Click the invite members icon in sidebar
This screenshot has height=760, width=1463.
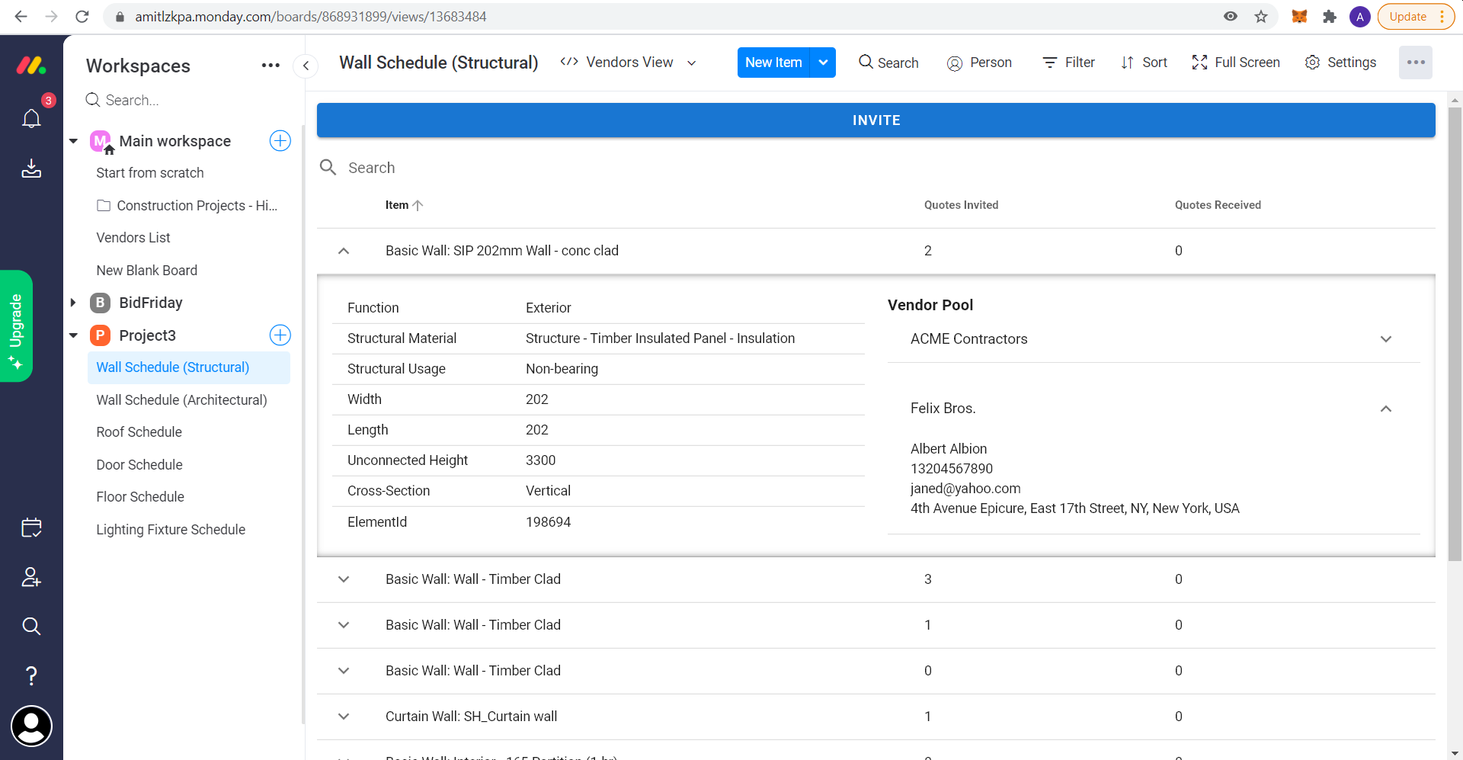coord(31,577)
